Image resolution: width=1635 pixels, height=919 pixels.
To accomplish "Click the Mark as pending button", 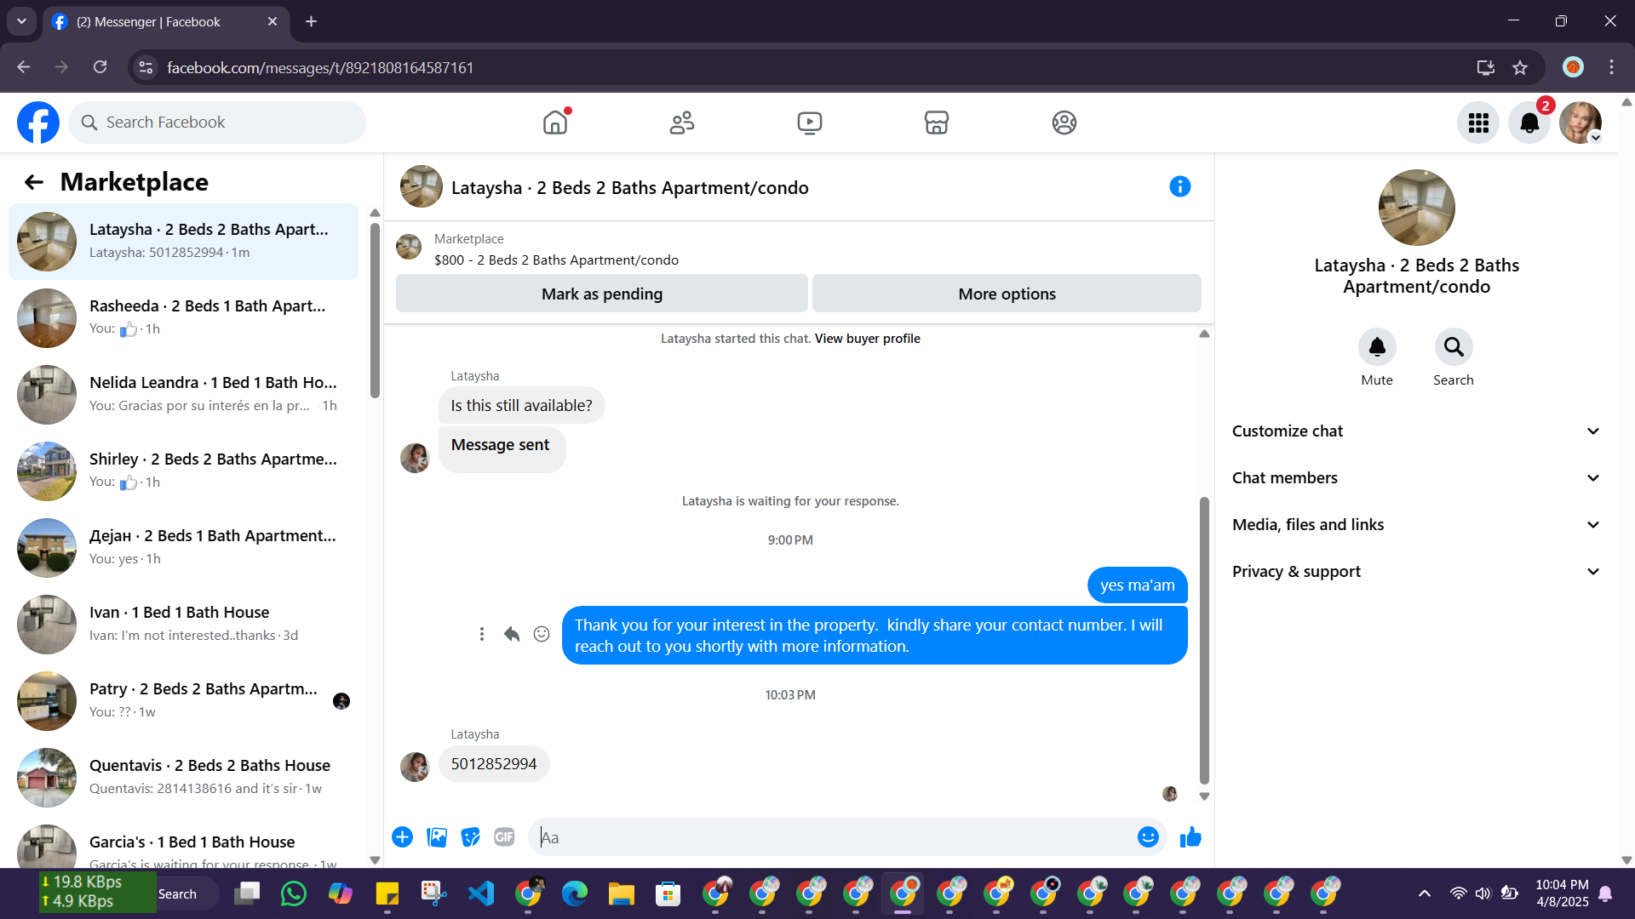I will coord(601,294).
